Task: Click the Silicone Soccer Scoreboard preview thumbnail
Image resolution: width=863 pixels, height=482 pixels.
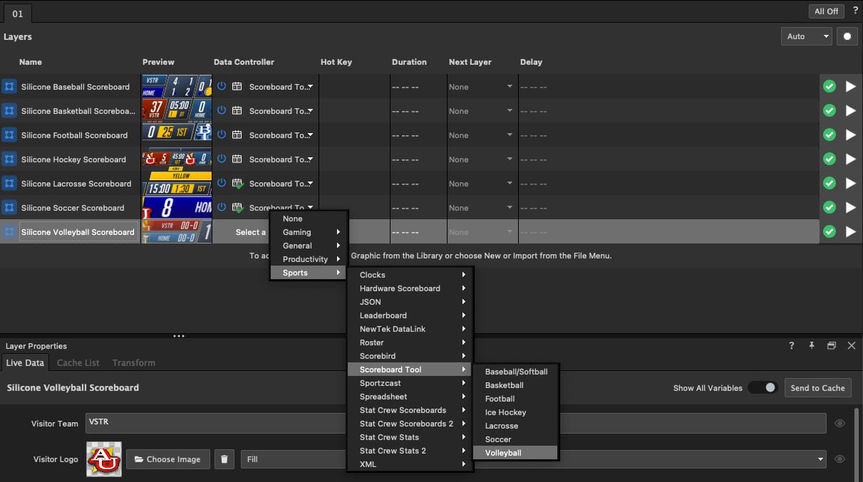Action: (177, 208)
